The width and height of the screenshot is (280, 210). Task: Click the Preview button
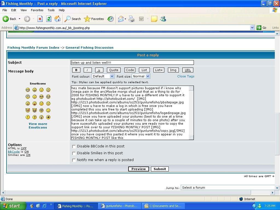click(139, 169)
